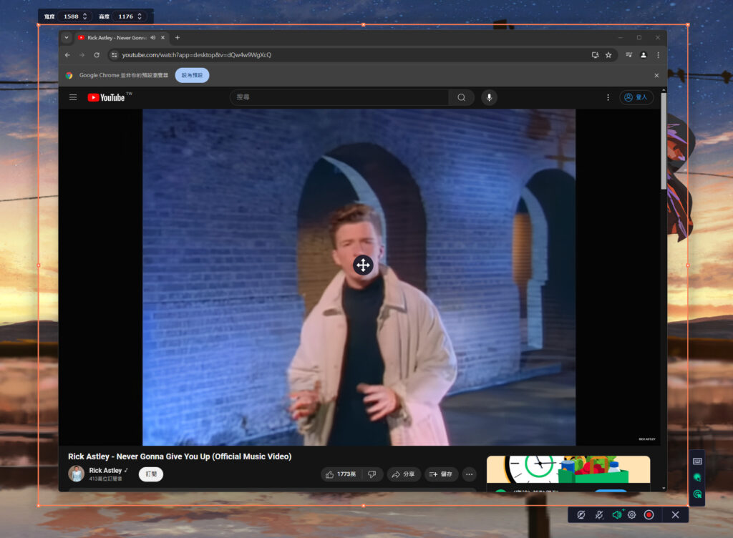This screenshot has height=538, width=733.
Task: Open Chrome tab search dropdown arrow
Action: tap(67, 38)
